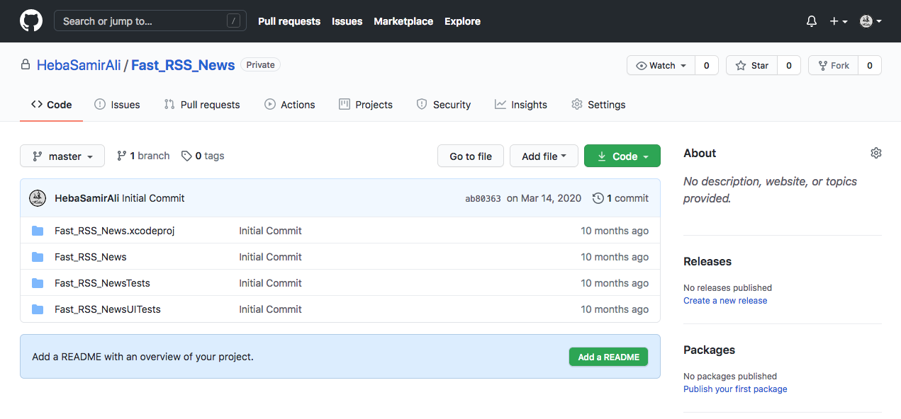Screen dimensions: 901x419
Task: Click Create a new release link
Action: click(x=725, y=300)
